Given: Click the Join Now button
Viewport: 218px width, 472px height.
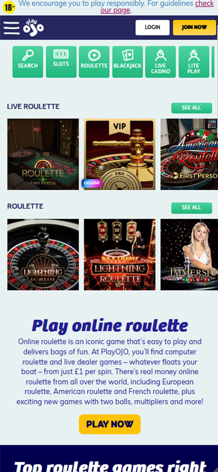Looking at the screenshot, I should (x=195, y=27).
